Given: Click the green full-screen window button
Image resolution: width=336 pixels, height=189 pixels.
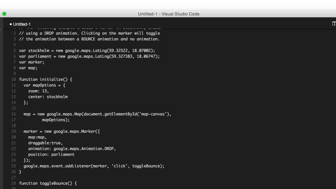Looking at the screenshot, I should 4,14.
